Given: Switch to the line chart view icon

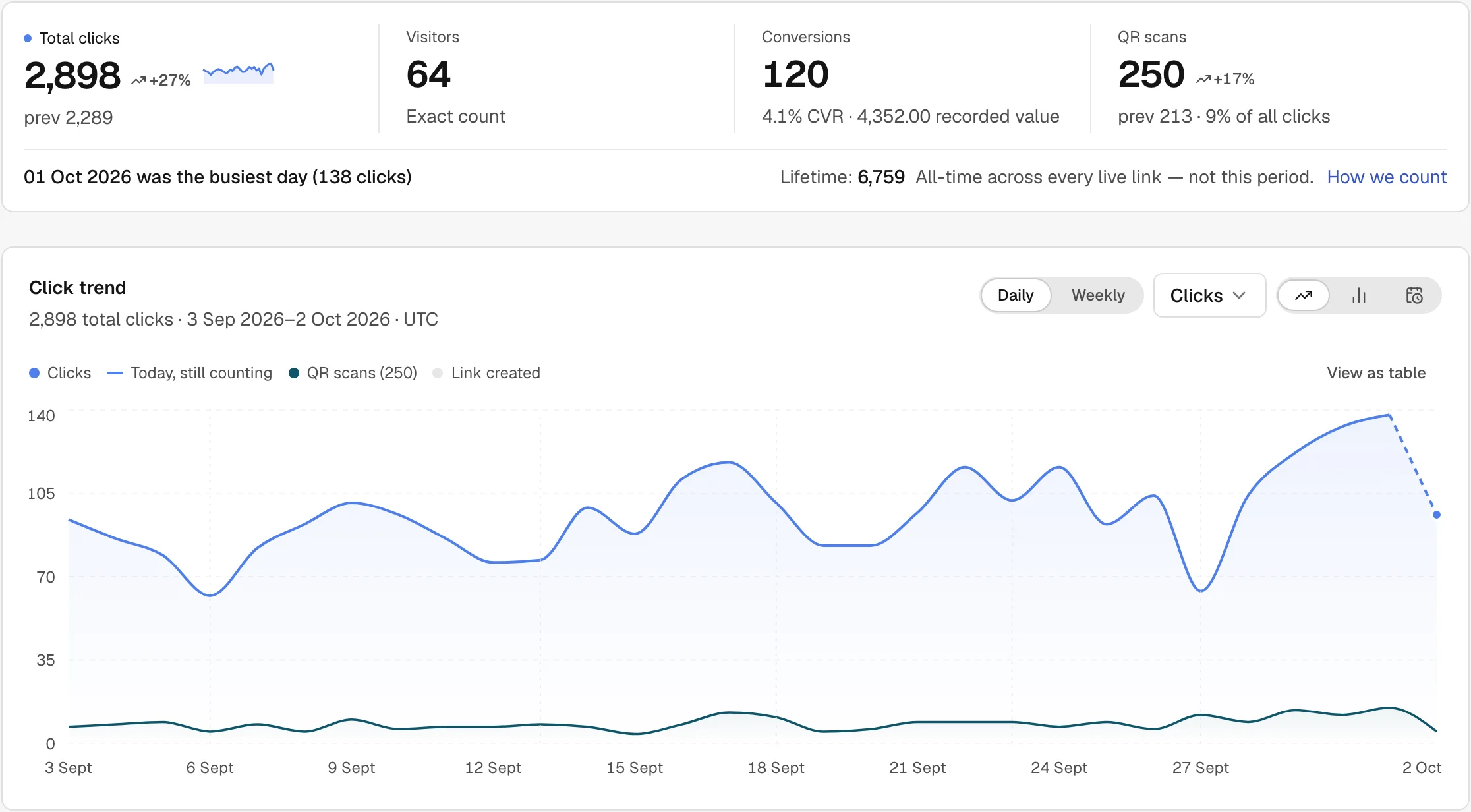Looking at the screenshot, I should coord(1303,295).
